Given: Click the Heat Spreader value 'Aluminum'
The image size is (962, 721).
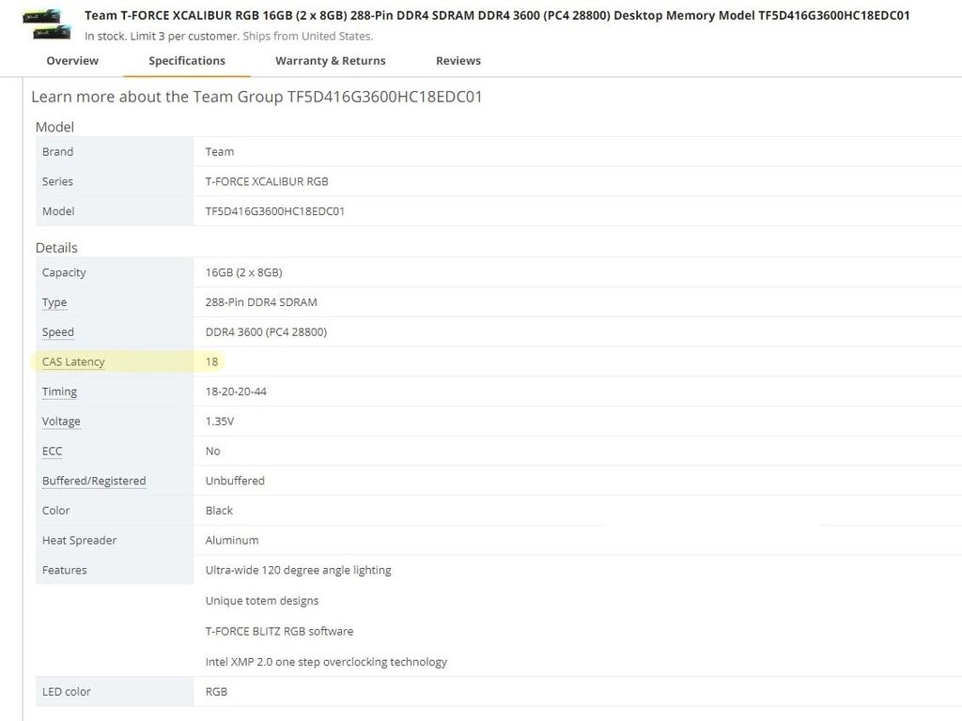Looking at the screenshot, I should [232, 540].
